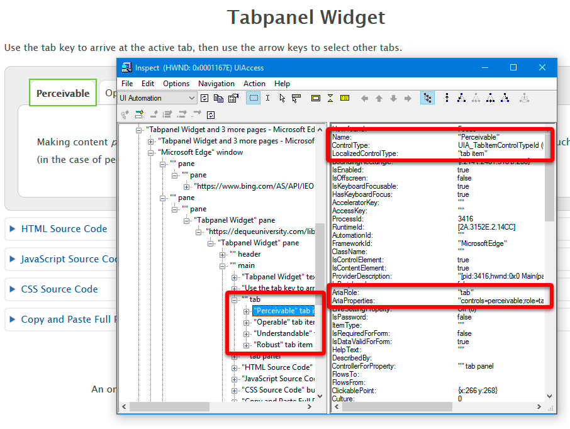Viewport: 570px width, 429px height.
Task: Open the Navigation menu
Action: coord(216,84)
